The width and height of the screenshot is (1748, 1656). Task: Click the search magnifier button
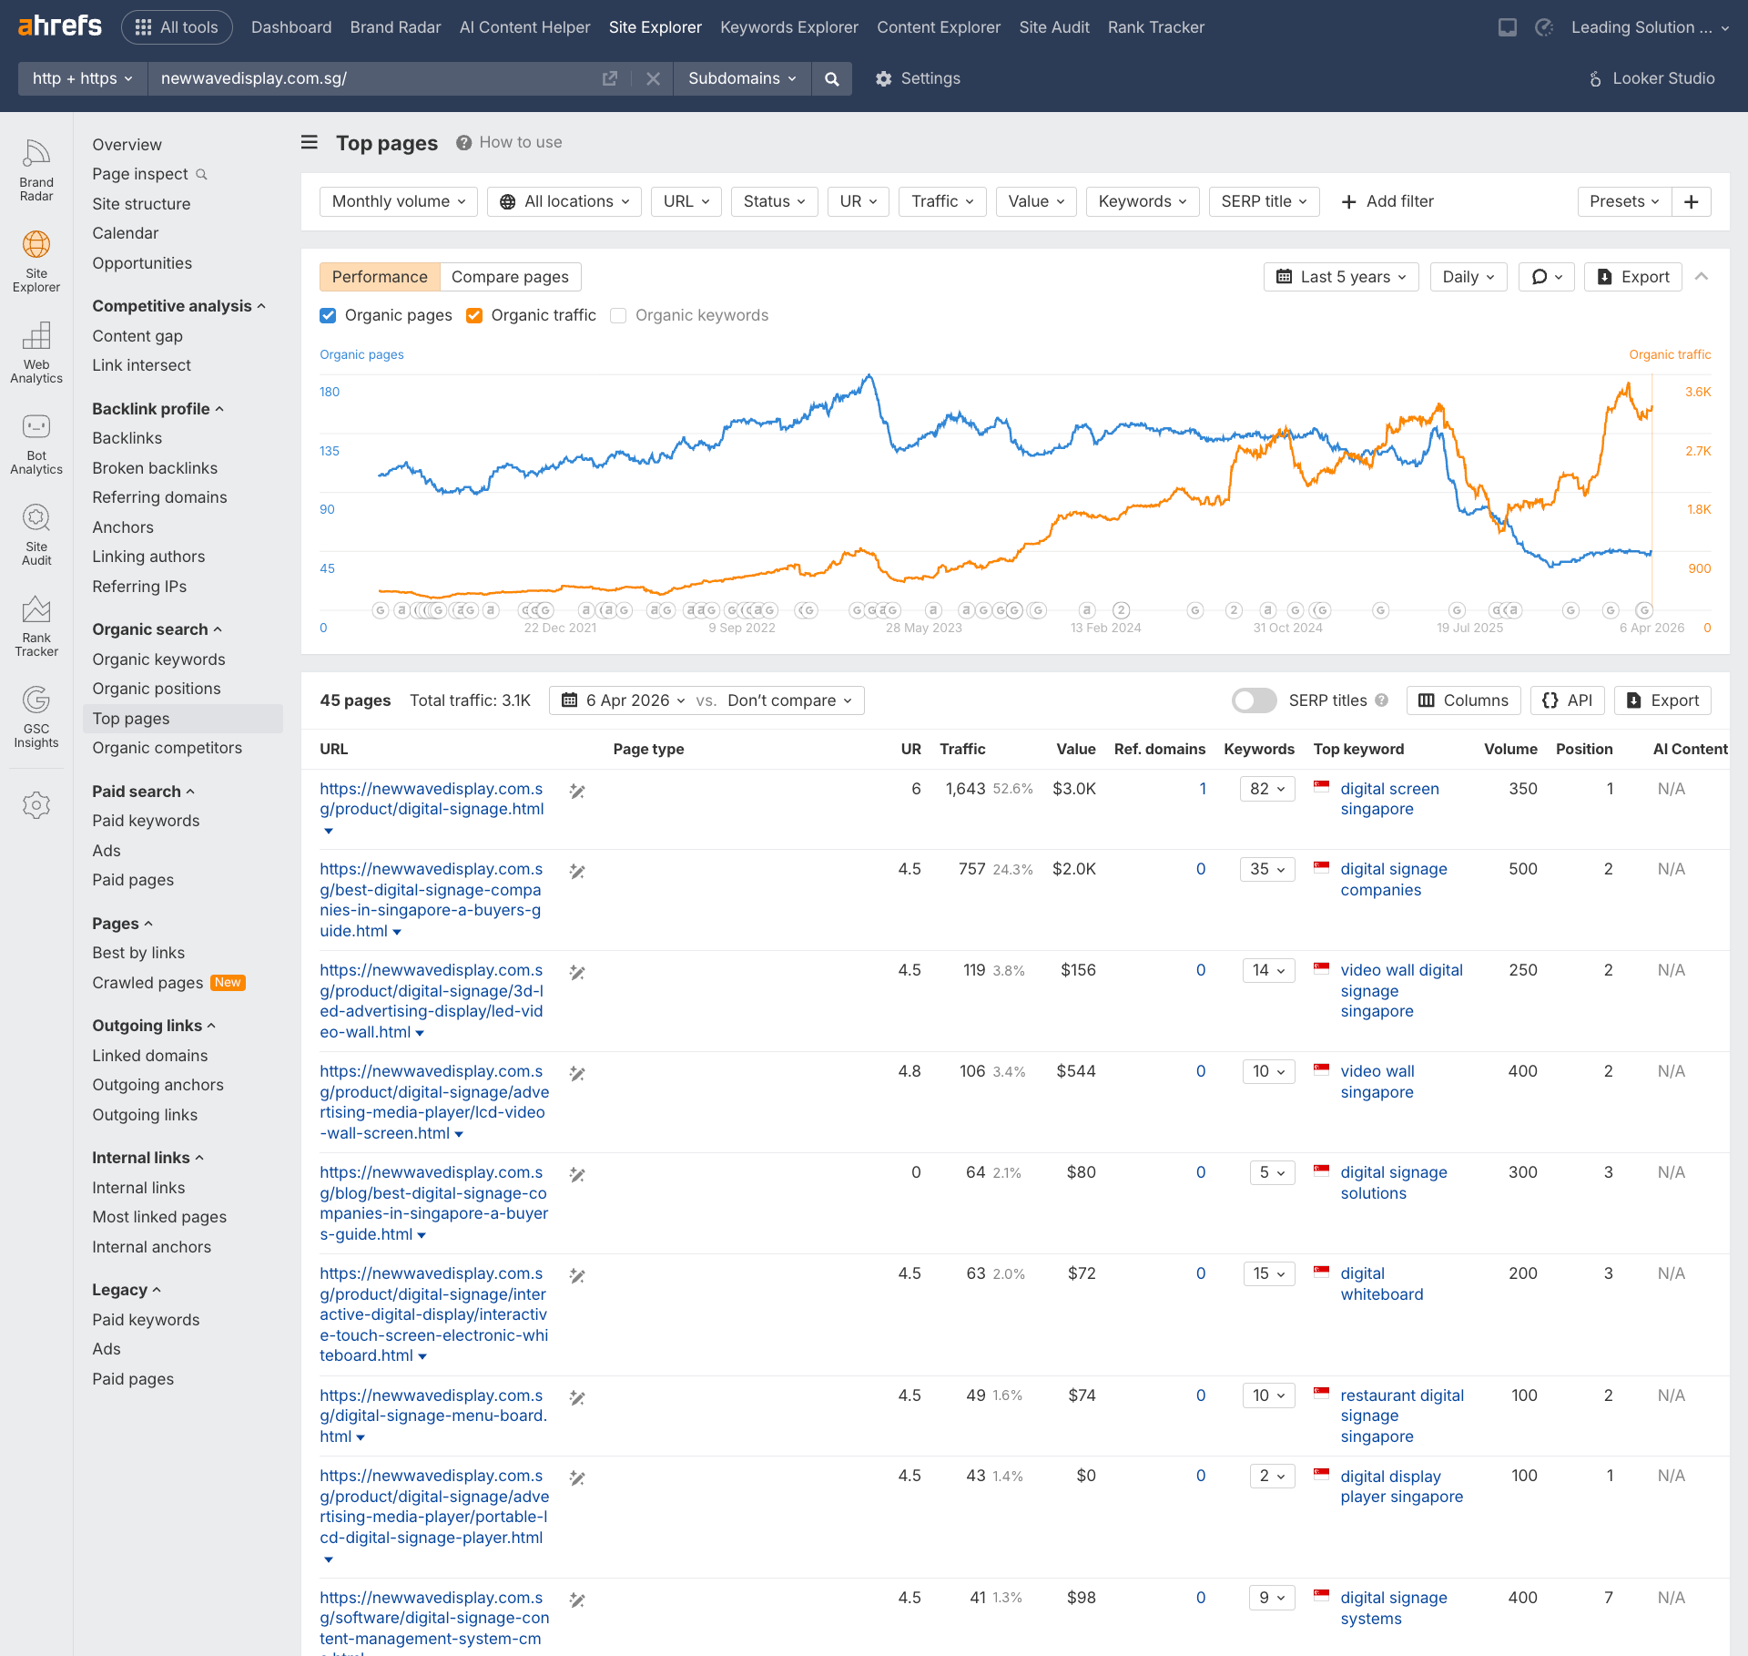(x=831, y=78)
